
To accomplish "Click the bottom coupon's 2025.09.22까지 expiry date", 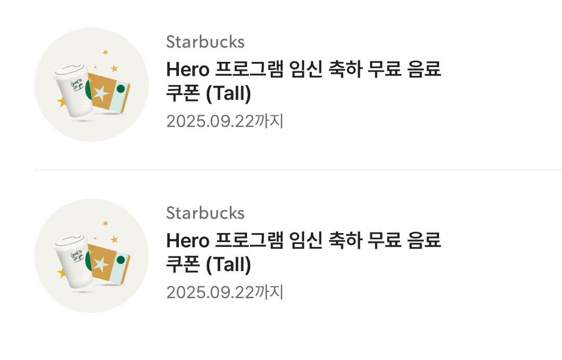I will (x=225, y=292).
